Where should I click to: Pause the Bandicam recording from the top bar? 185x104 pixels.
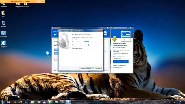click(39, 1)
